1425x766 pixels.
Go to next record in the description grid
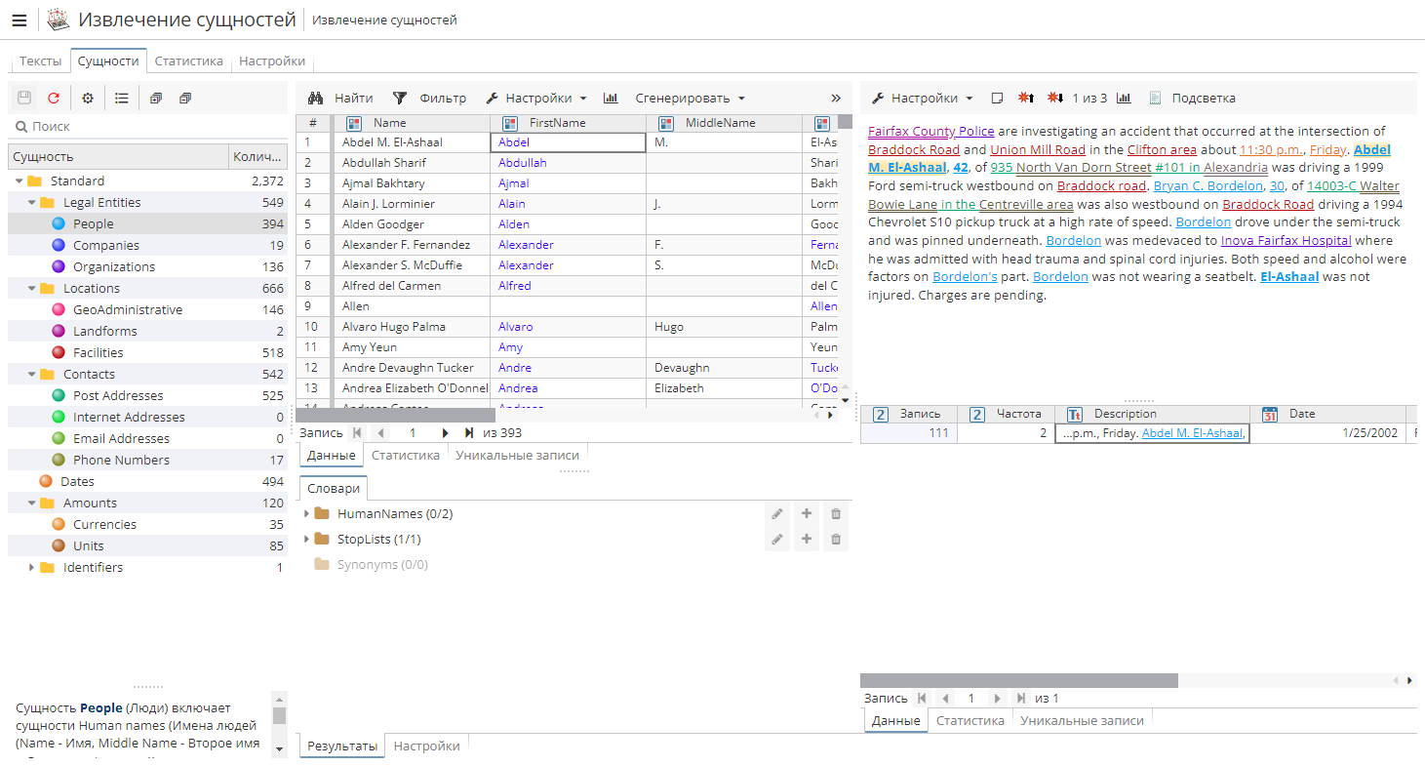997,699
